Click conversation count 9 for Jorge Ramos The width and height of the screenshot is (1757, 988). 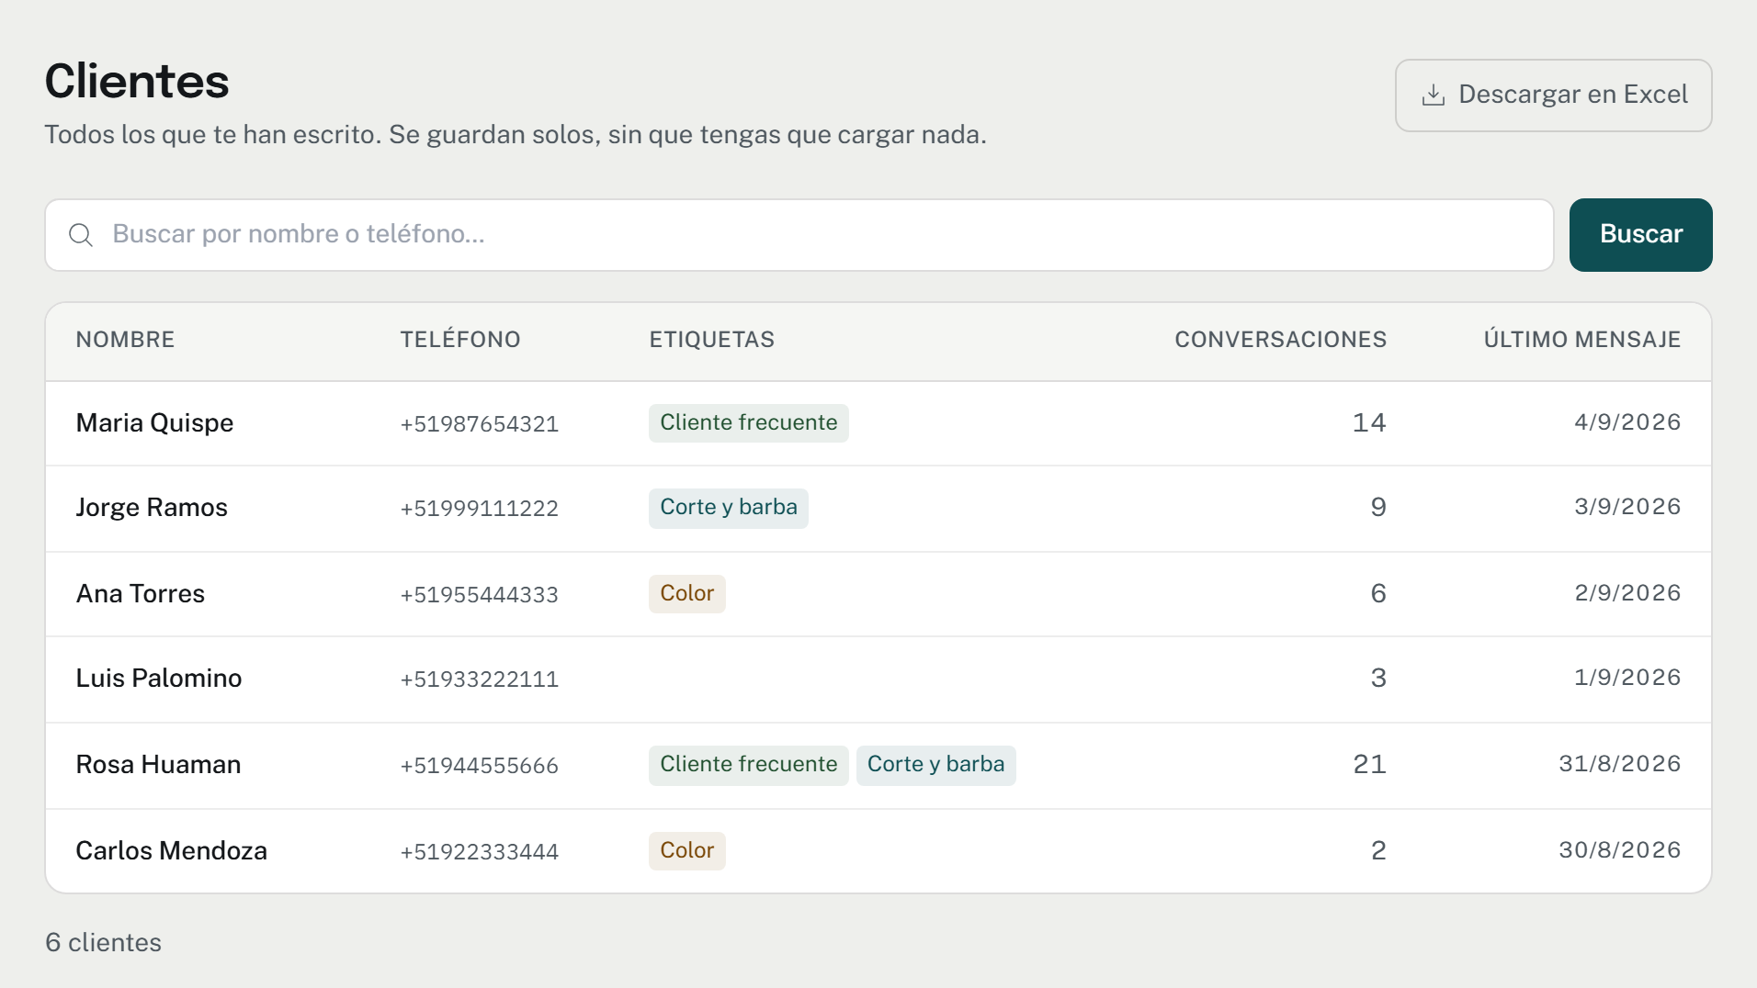tap(1378, 508)
